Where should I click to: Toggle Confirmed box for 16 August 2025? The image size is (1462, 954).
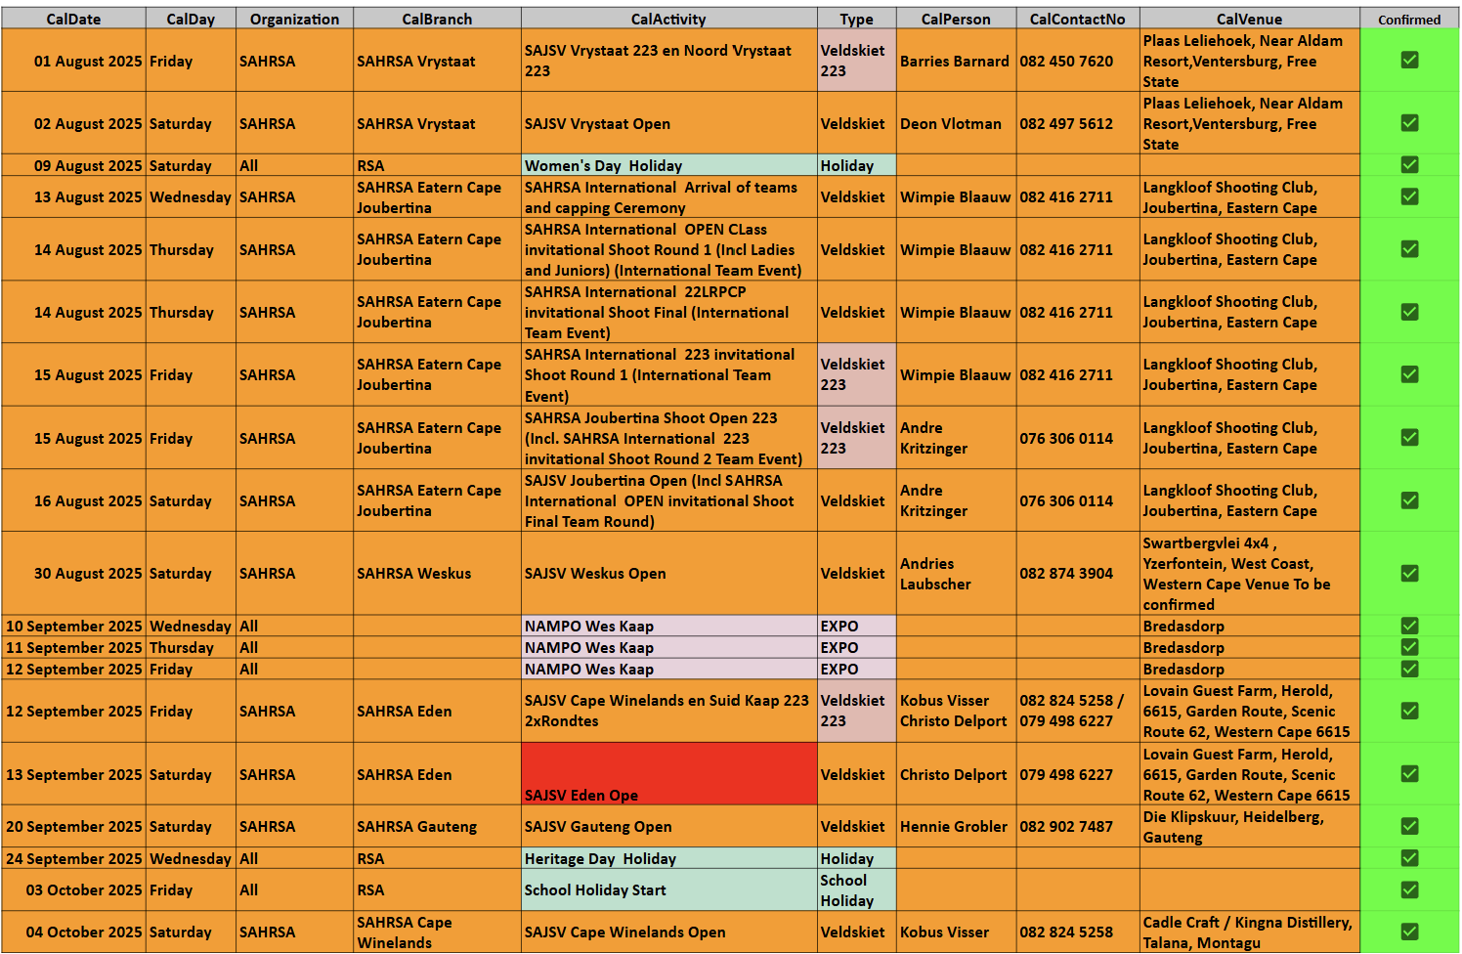(1409, 499)
